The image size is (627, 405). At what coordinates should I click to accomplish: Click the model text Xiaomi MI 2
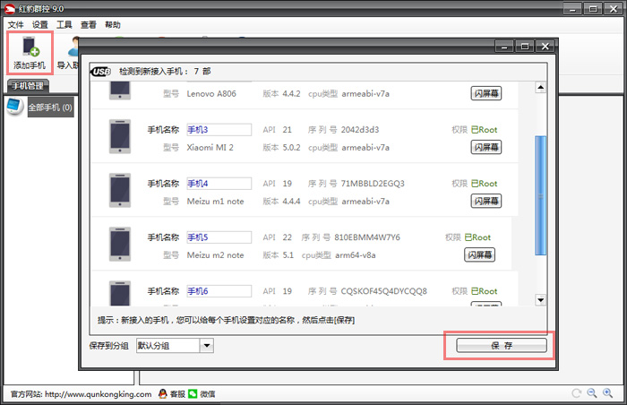(x=210, y=147)
